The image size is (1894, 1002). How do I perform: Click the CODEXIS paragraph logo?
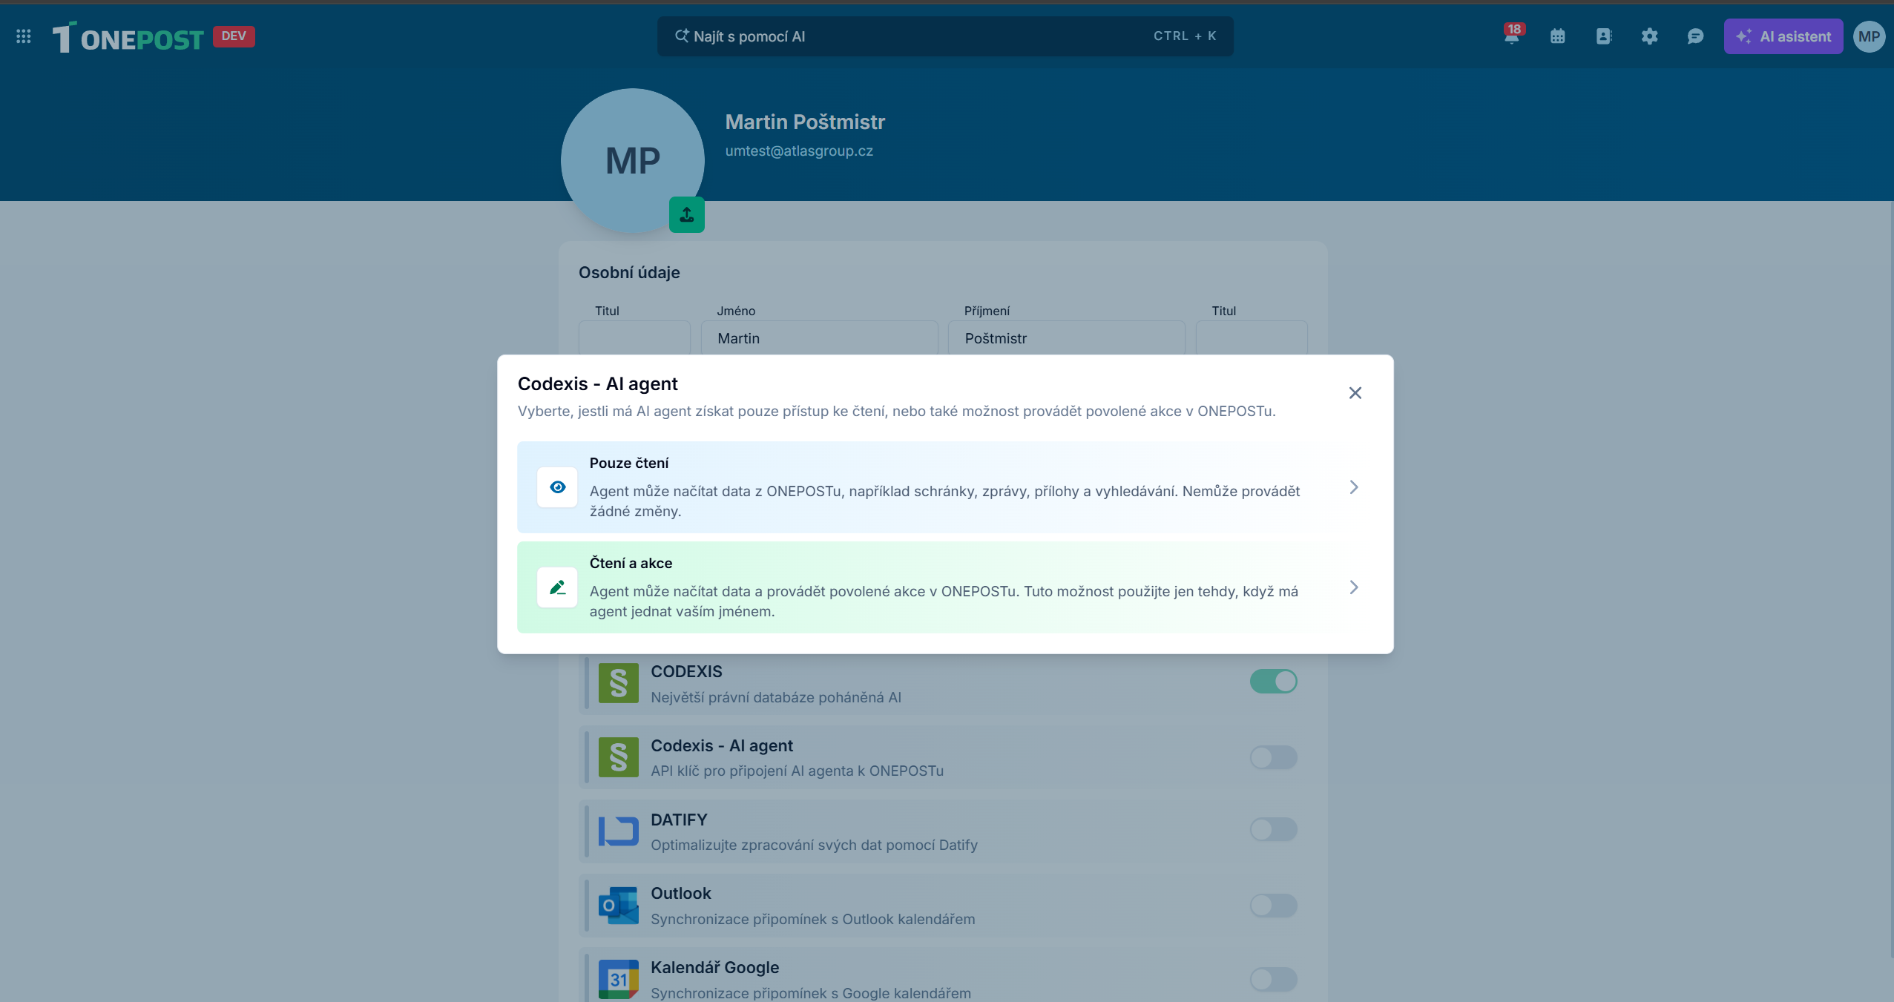point(619,683)
